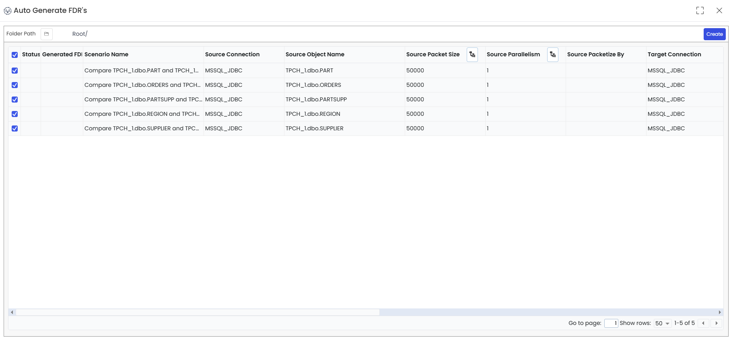Click the horizontal scrollbar thumb

point(198,312)
